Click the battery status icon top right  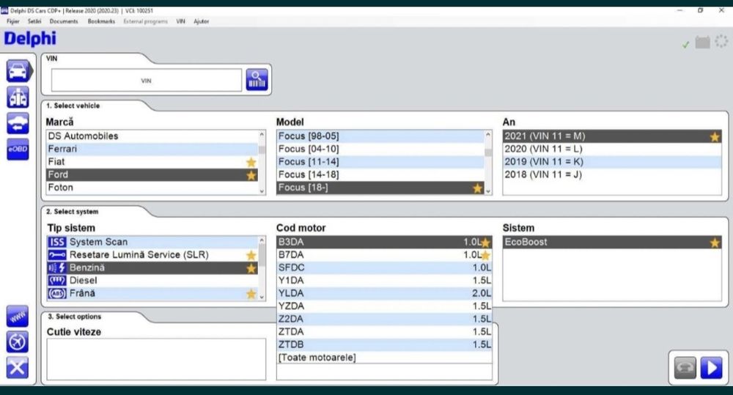point(703,42)
